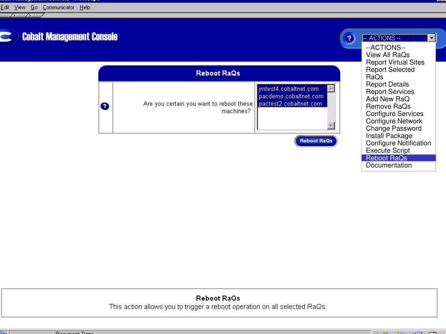Select pacdemo.cobaltnet.com in the machine list
The height and width of the screenshot is (334, 446).
coord(292,96)
